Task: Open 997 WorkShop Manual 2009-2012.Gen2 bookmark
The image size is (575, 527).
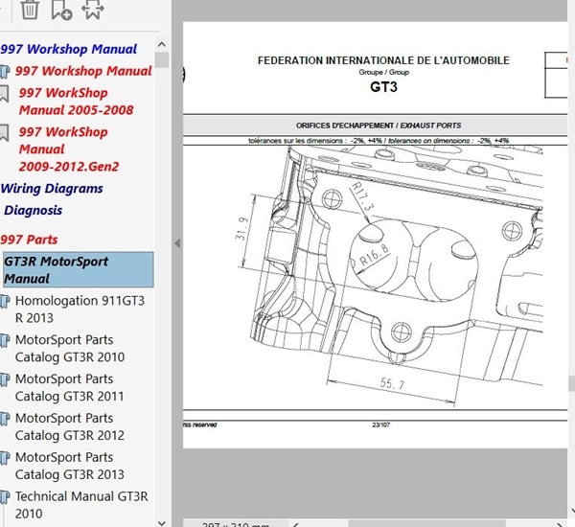Action: (x=69, y=149)
